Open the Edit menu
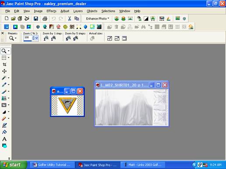Screen dimensions: 226x169 pyautogui.click(x=17, y=11)
